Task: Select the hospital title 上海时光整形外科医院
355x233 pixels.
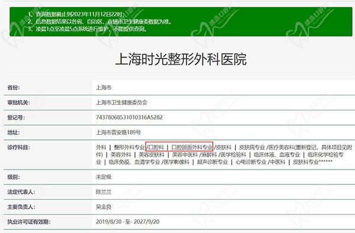Action: tap(181, 59)
